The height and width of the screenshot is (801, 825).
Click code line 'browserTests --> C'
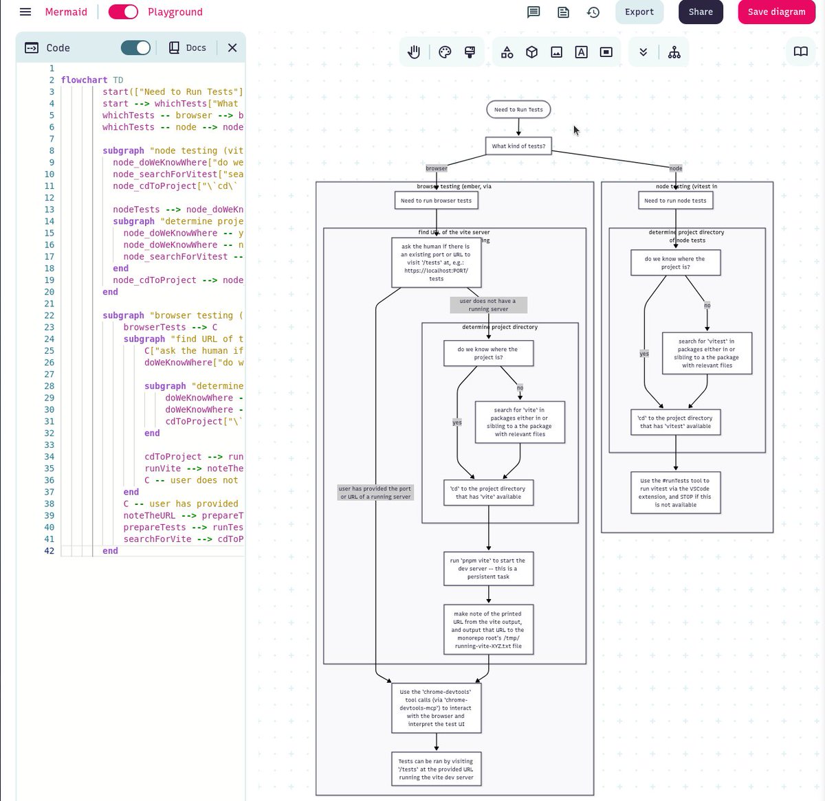(x=170, y=327)
